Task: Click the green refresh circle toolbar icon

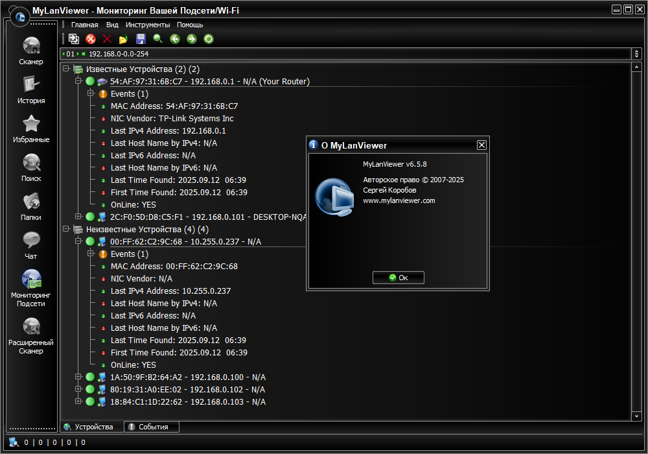Action: pos(209,39)
